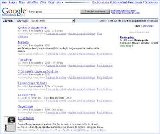Click the 'Liens commerciaux' heading text
Screen dimensions: 160x134
(139, 32)
